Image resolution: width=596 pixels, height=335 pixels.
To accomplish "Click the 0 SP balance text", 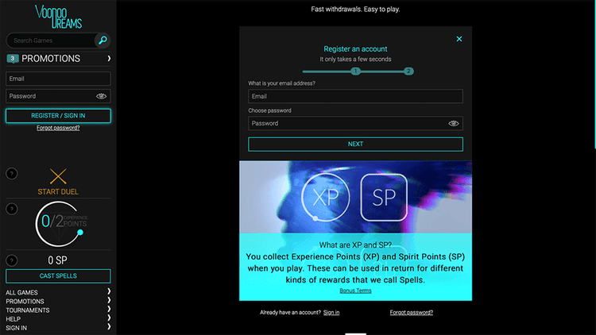I will pos(57,260).
